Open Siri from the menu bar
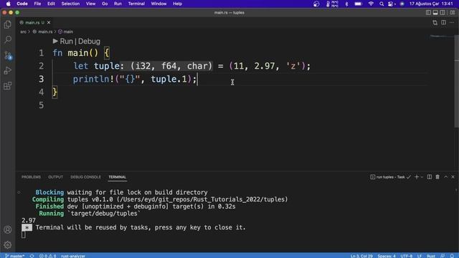 click(402, 4)
